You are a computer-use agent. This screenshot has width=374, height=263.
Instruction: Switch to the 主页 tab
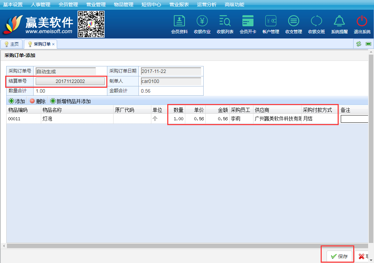12,44
